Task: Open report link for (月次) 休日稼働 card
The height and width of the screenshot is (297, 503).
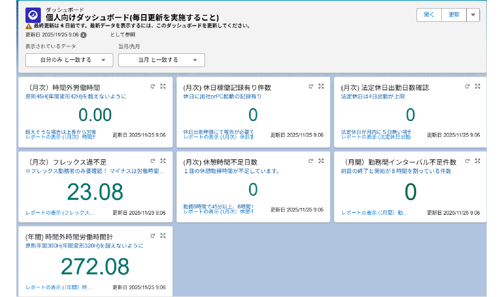Action: point(218,137)
